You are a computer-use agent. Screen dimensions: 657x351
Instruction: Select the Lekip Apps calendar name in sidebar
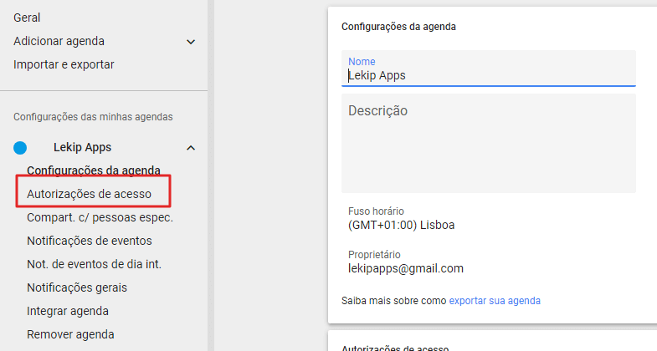tap(82, 148)
